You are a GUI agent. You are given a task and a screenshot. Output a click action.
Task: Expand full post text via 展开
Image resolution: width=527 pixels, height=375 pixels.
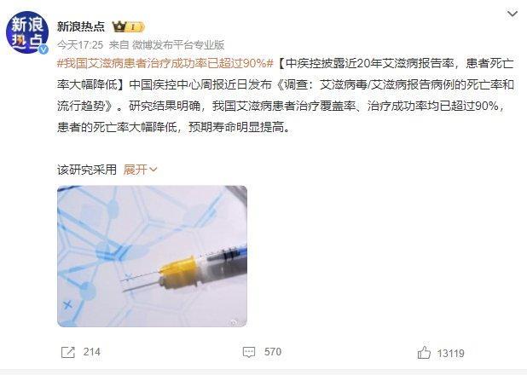pos(136,170)
